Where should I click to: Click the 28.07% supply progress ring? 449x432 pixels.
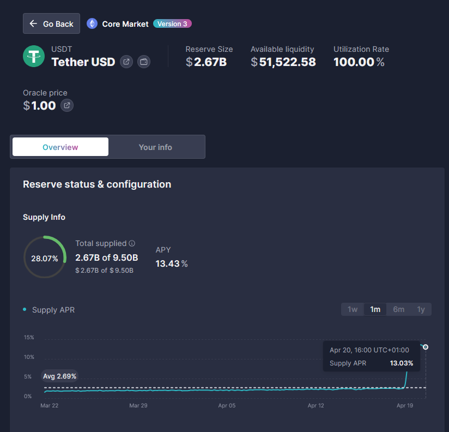pos(45,257)
